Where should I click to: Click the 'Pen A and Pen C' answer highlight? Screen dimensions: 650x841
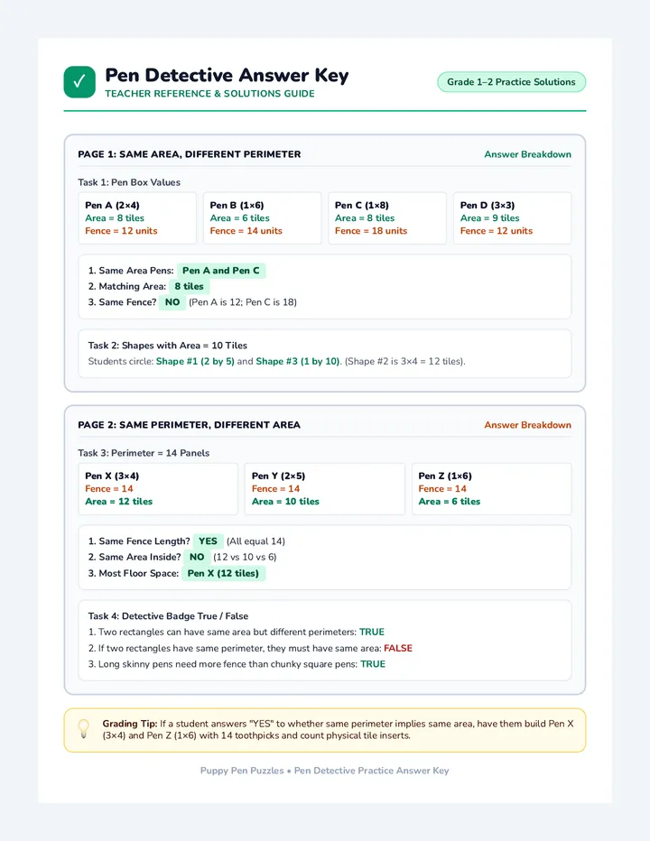(x=221, y=271)
